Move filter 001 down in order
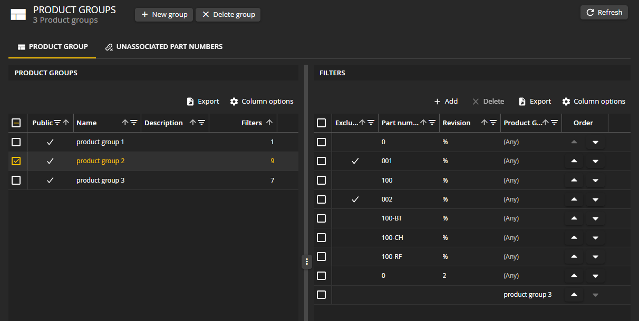Screen dimensions: 639x321 (595, 161)
